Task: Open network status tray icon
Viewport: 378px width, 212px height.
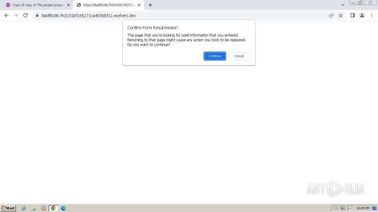Action: (343, 208)
